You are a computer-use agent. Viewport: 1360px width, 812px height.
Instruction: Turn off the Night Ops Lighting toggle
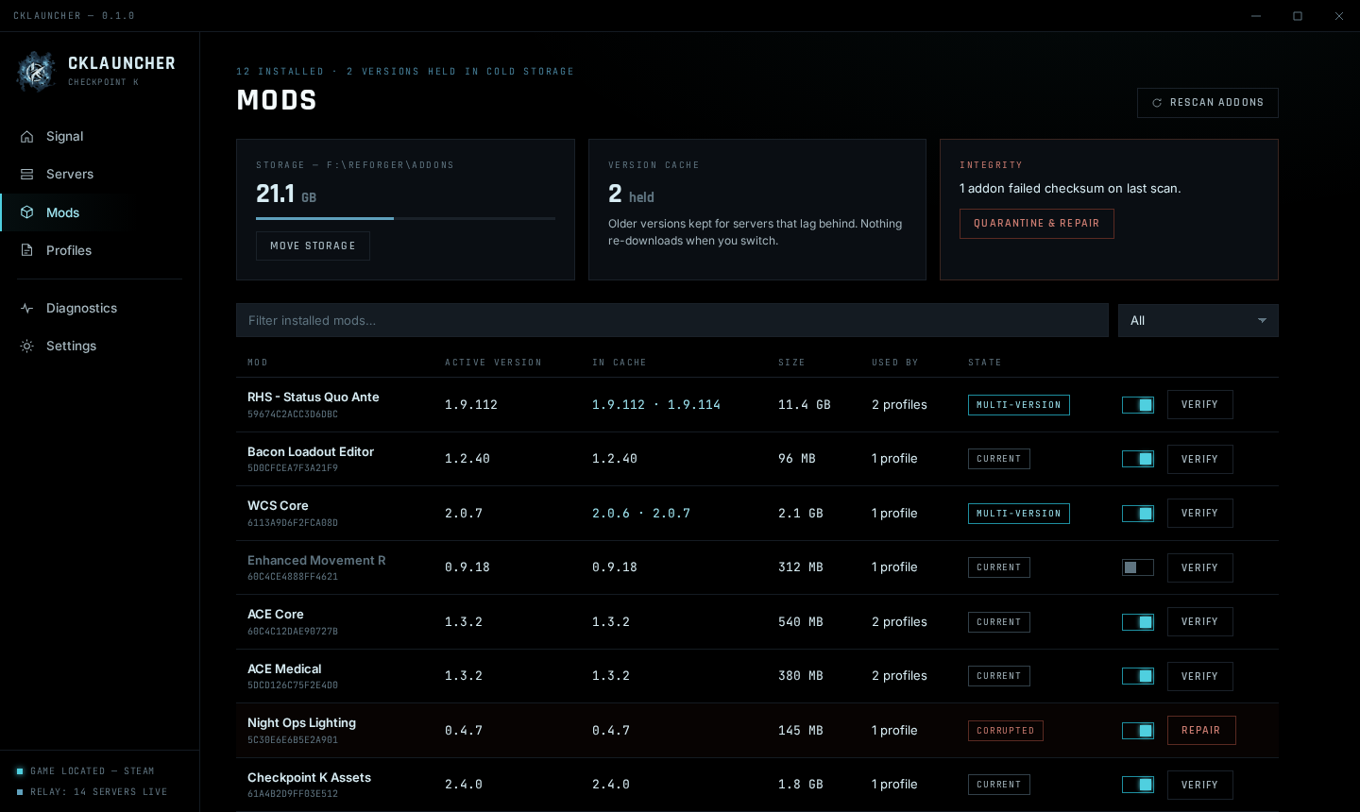[x=1138, y=731]
